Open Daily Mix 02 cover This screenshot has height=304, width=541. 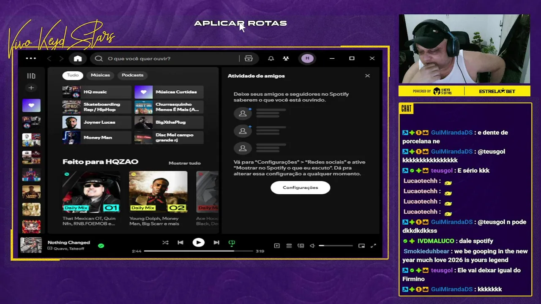(x=158, y=192)
